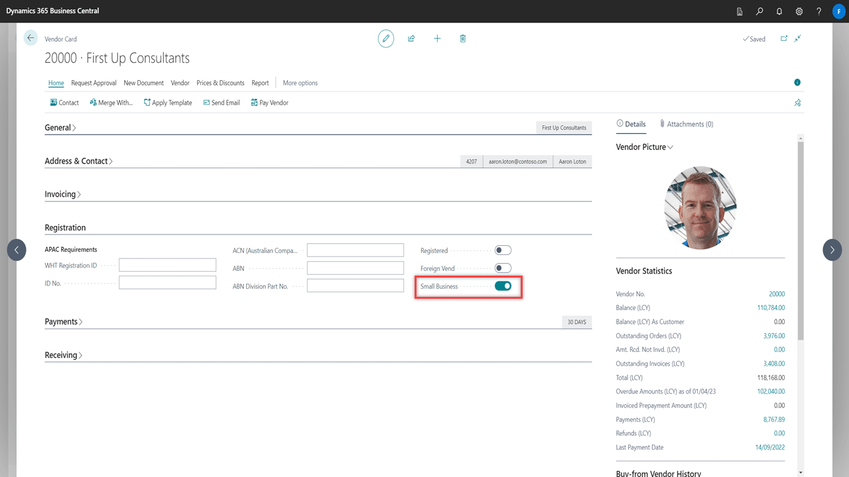Screen dimensions: 849x477
Task: Switch to the Attachments (0) tab
Action: (x=686, y=124)
